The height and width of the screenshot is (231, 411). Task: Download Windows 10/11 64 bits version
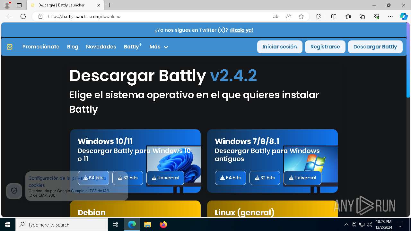(x=93, y=178)
